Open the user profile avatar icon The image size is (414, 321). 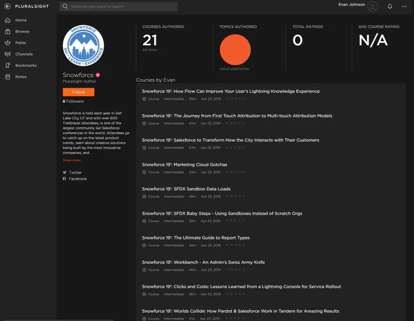(x=373, y=6)
